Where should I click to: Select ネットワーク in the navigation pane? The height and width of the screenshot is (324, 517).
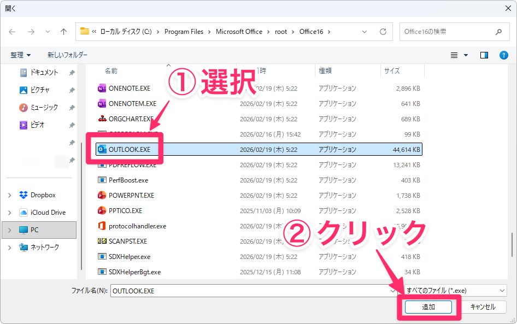tap(44, 247)
